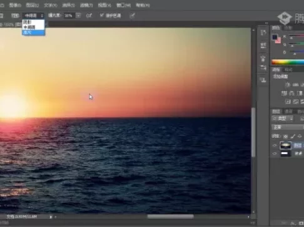
Task: Click the foreground color swatch
Action: coord(275,37)
